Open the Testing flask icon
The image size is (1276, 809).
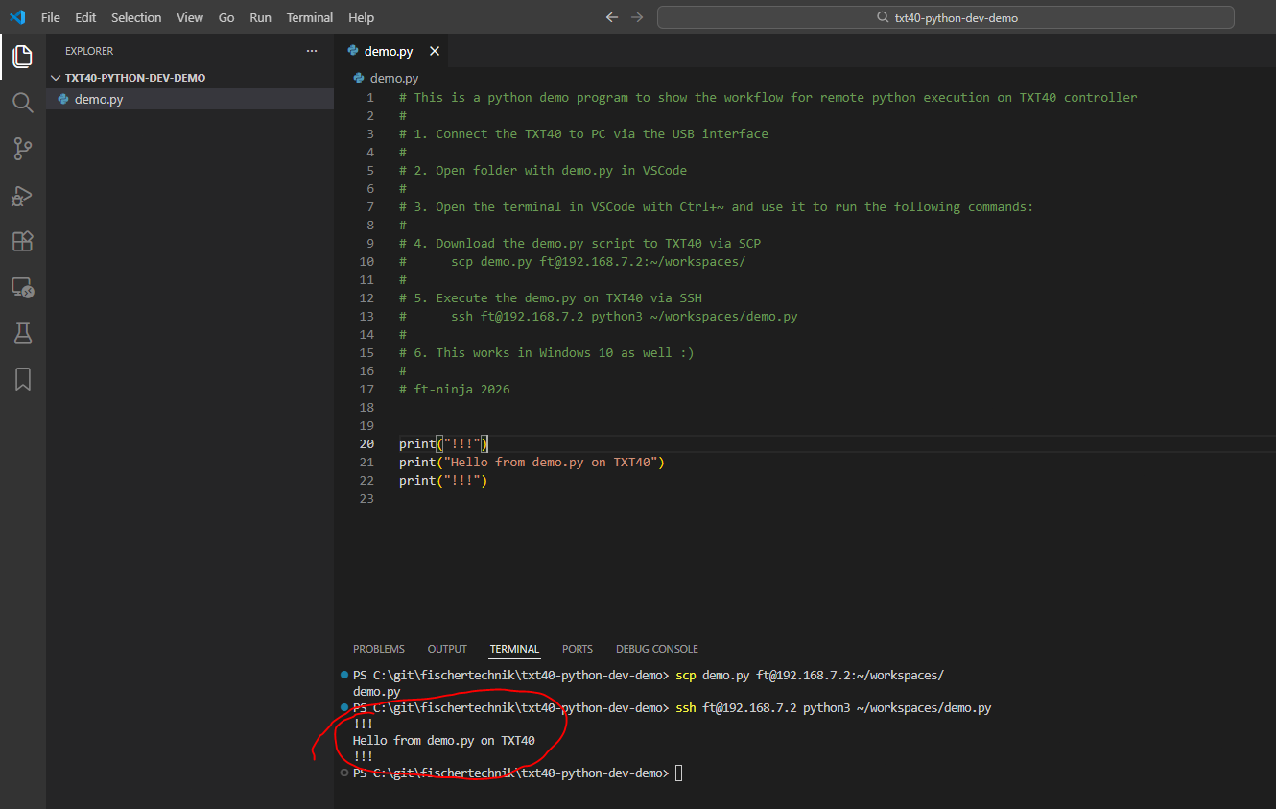(x=22, y=333)
